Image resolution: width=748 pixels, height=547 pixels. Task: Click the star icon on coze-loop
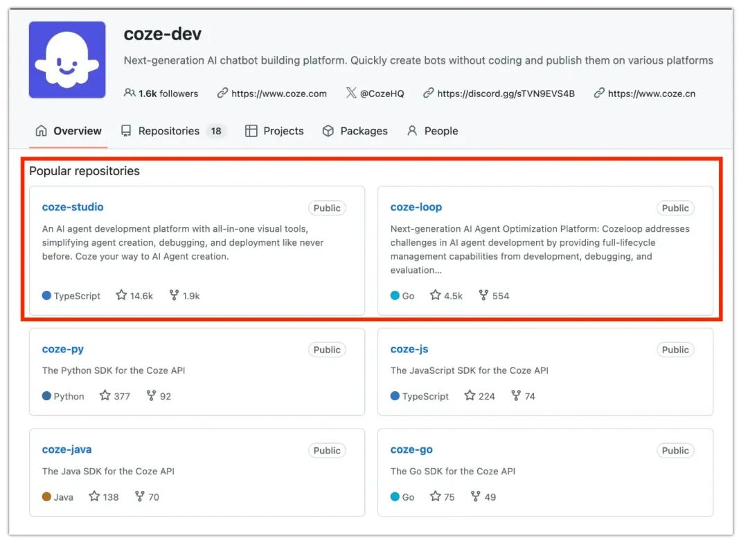click(435, 295)
